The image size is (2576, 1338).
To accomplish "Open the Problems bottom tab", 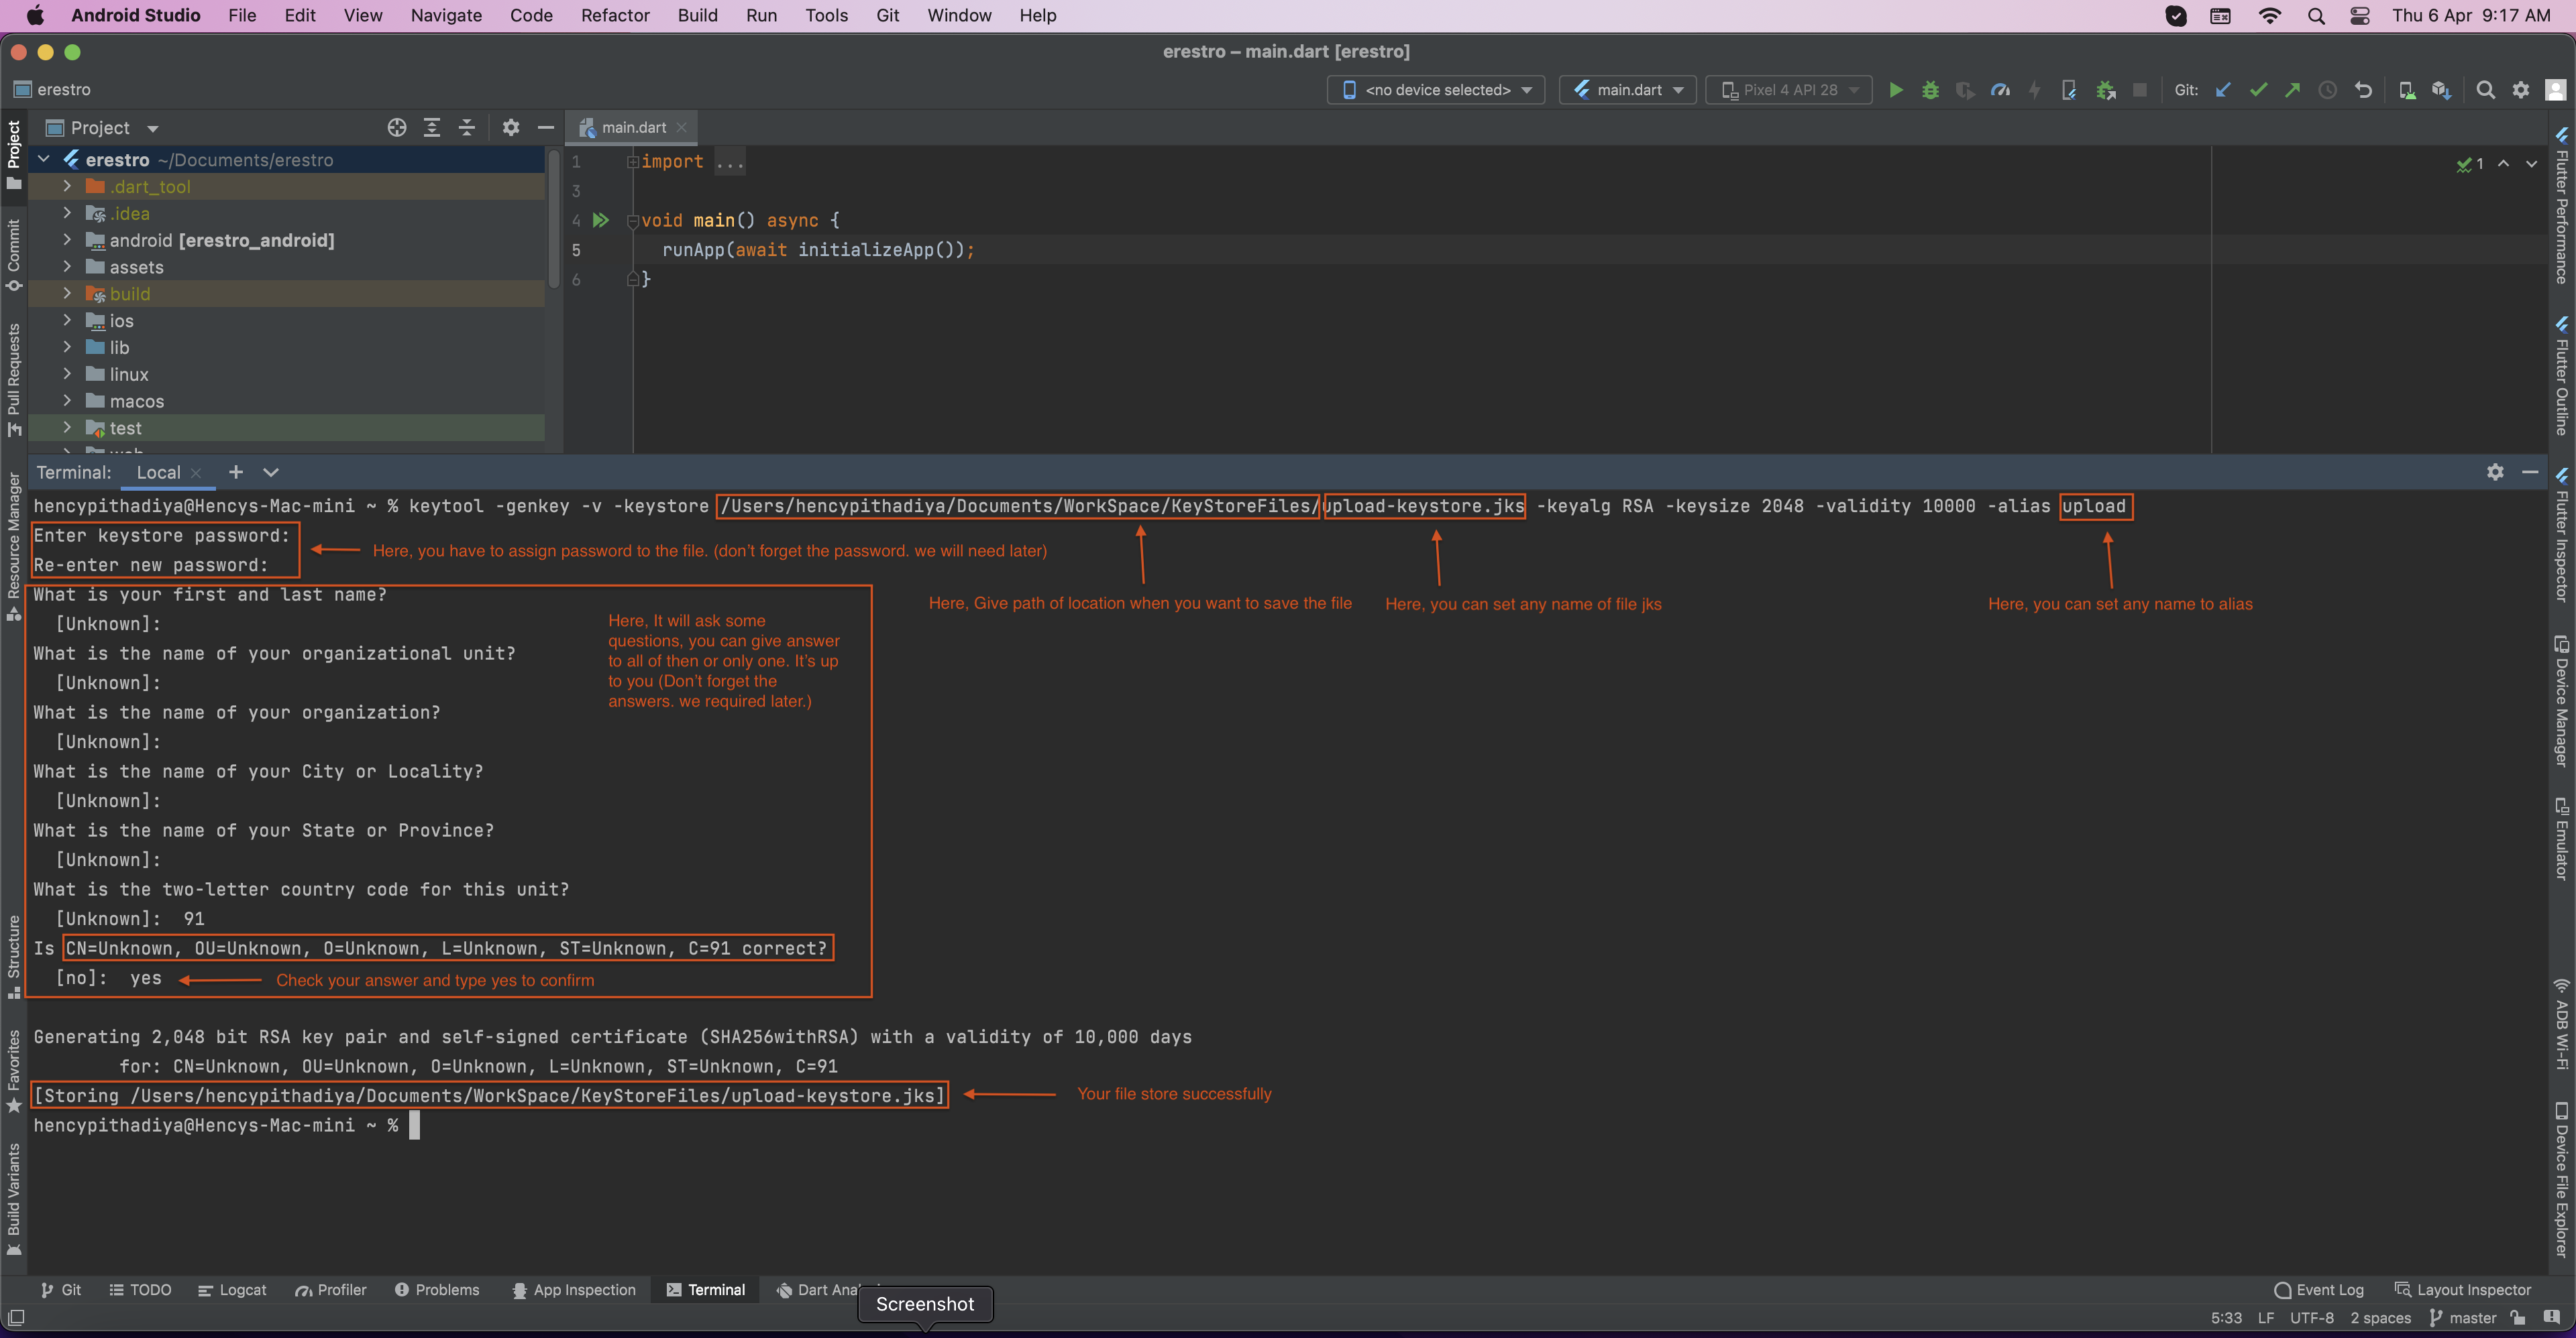I will (x=437, y=1289).
